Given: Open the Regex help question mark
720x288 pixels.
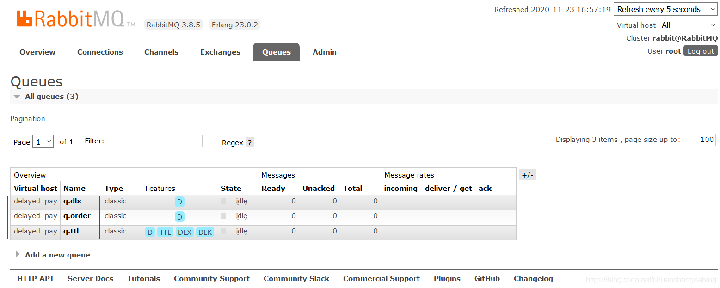Looking at the screenshot, I should point(250,142).
